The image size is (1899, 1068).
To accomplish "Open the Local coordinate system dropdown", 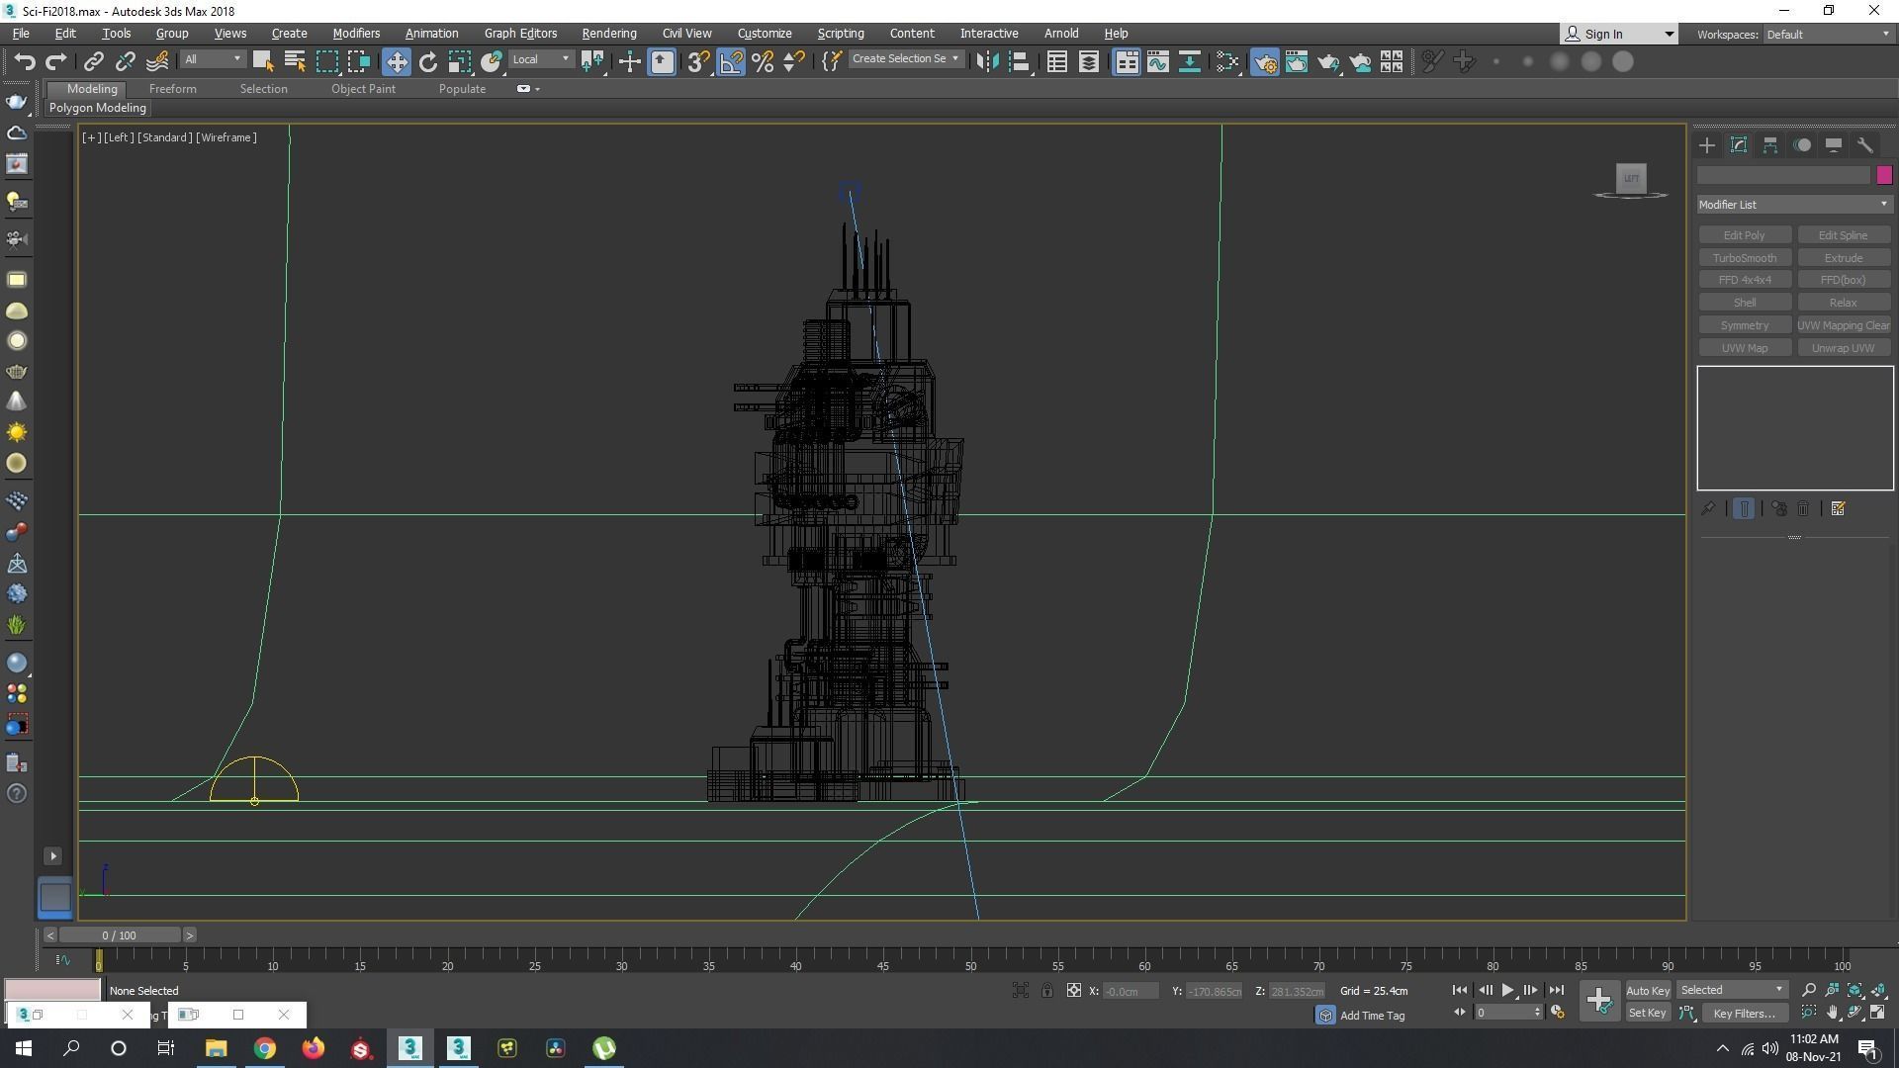I will coord(541,59).
